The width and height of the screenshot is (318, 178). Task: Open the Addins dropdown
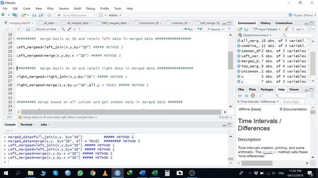tap(115, 15)
